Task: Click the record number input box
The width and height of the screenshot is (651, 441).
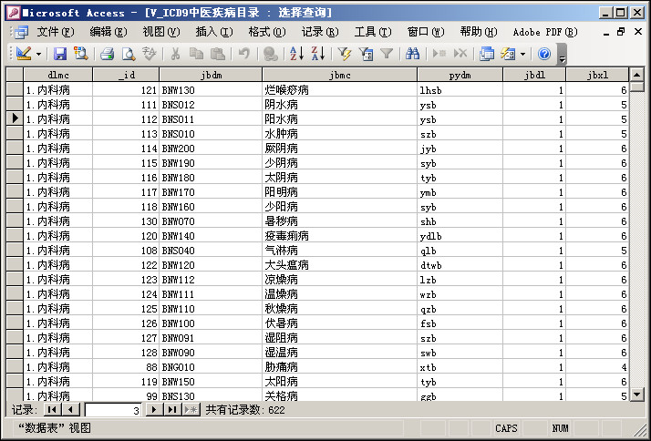Action: (x=113, y=410)
